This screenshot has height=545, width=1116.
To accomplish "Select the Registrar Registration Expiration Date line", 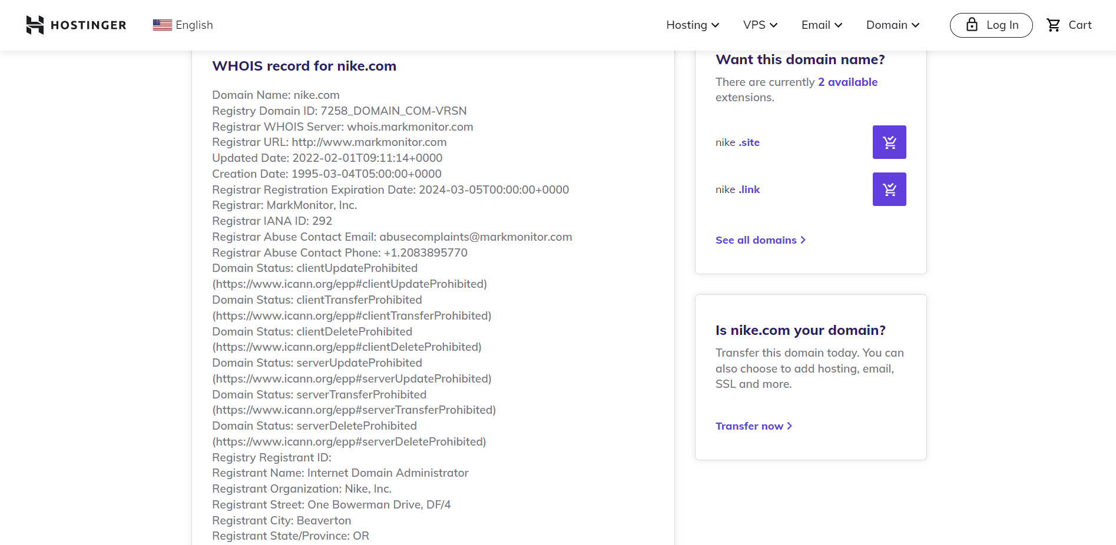I will (x=390, y=190).
